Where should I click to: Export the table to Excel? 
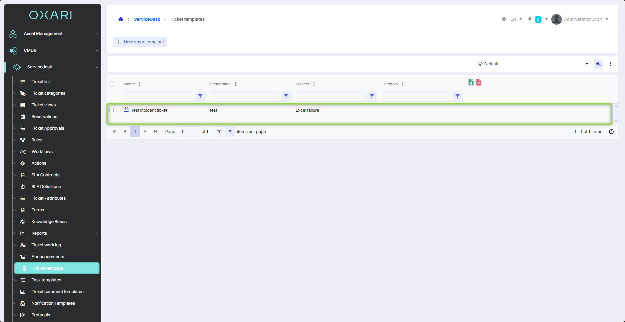pyautogui.click(x=471, y=82)
